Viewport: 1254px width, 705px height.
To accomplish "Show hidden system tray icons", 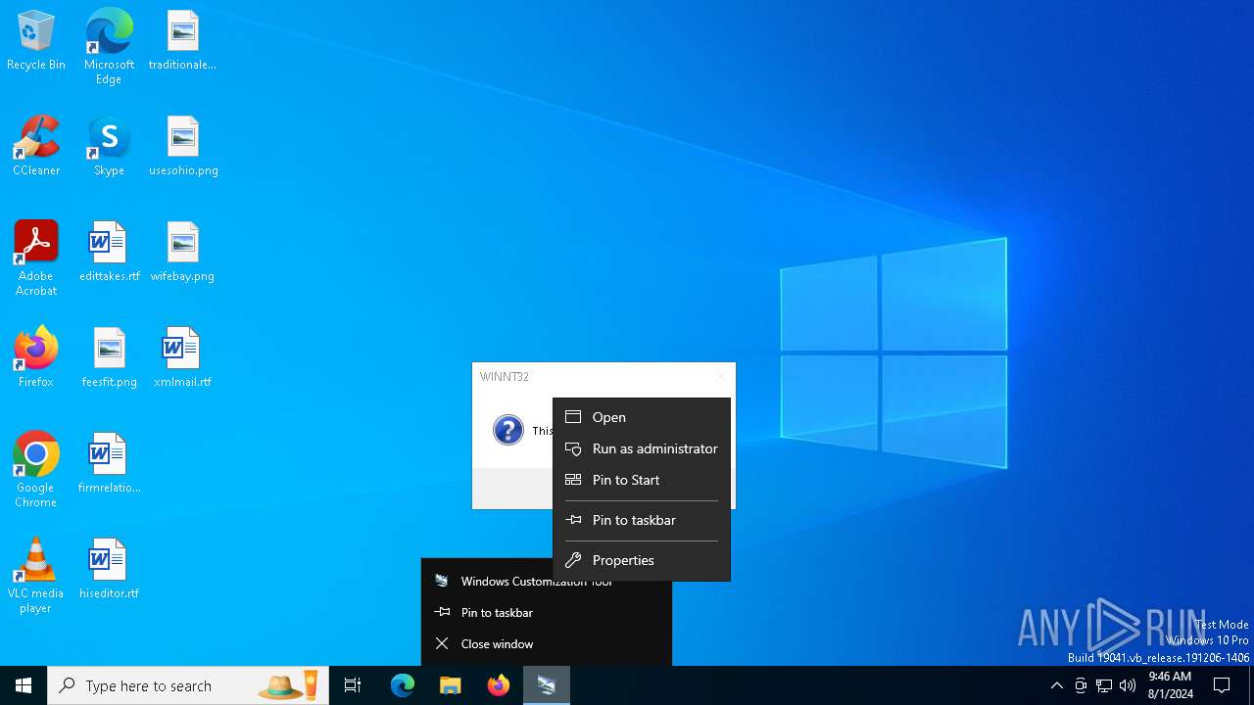I will tap(1056, 685).
